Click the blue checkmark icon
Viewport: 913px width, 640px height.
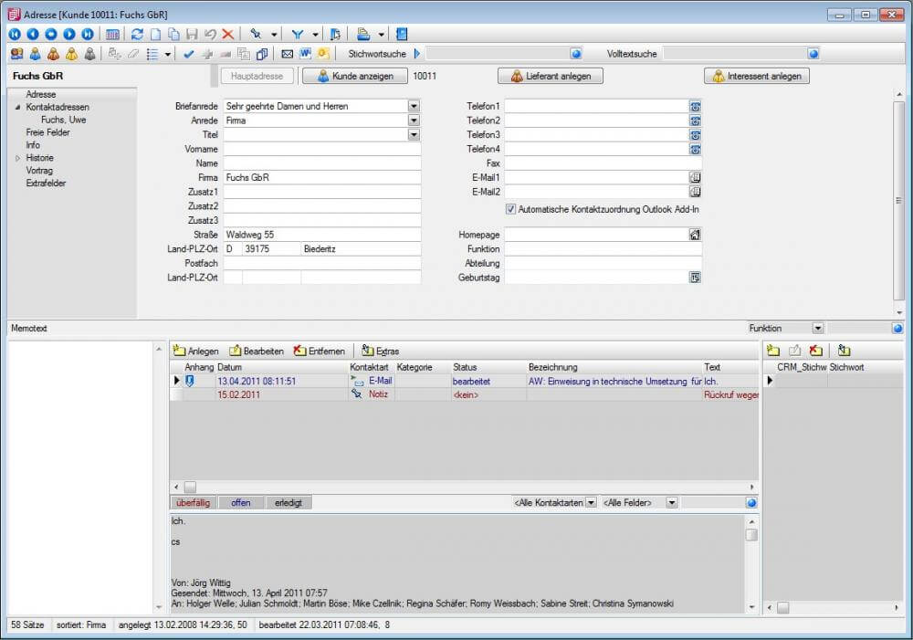tap(189, 54)
